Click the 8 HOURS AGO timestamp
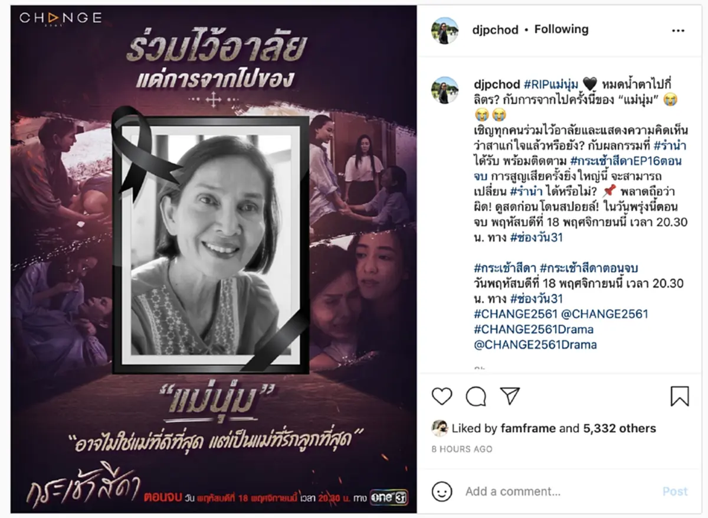Viewport: 708px width, 518px height. click(x=462, y=449)
